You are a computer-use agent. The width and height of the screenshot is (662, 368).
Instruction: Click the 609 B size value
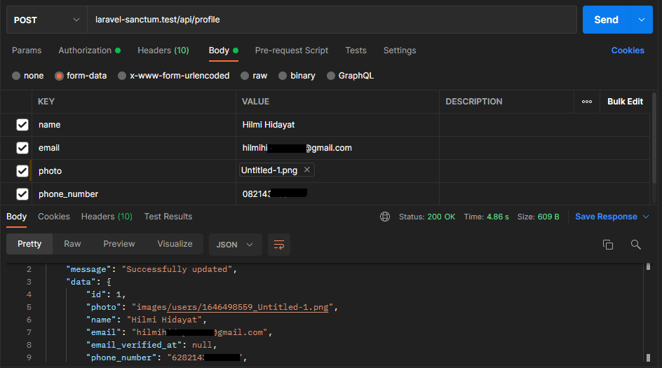[548, 217]
